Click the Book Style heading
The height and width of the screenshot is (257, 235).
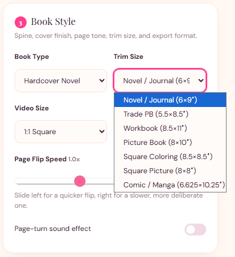53,22
